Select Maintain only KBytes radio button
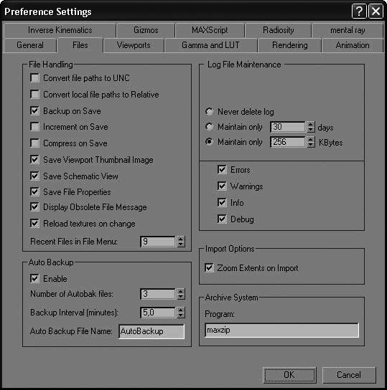Screen dimensions: 387x390 [x=209, y=142]
